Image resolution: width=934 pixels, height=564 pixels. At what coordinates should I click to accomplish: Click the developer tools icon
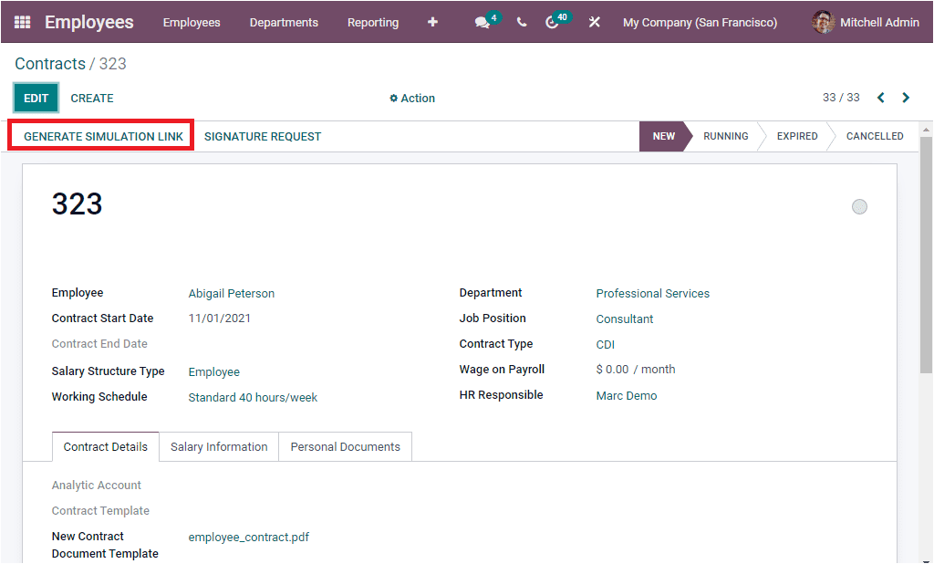coord(595,22)
